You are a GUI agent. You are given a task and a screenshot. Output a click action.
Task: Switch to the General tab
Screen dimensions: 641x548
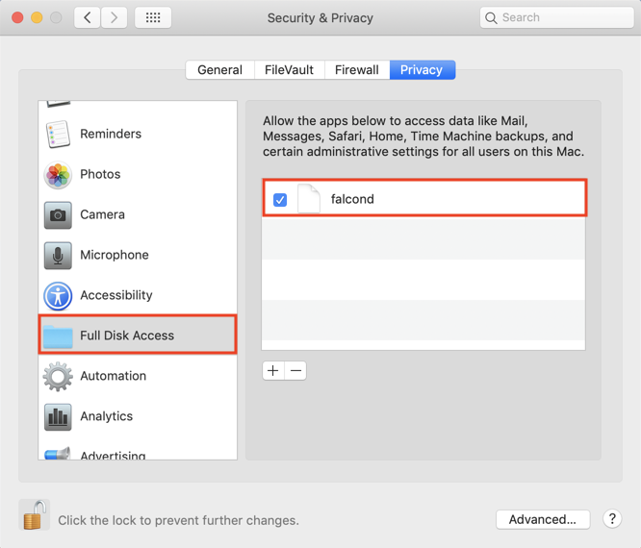point(219,70)
